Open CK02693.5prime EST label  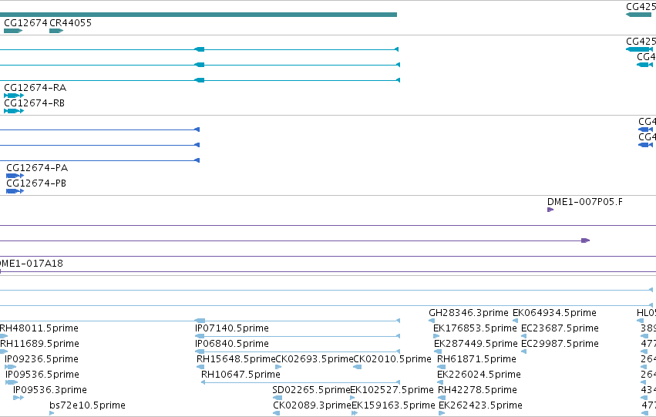pos(315,359)
